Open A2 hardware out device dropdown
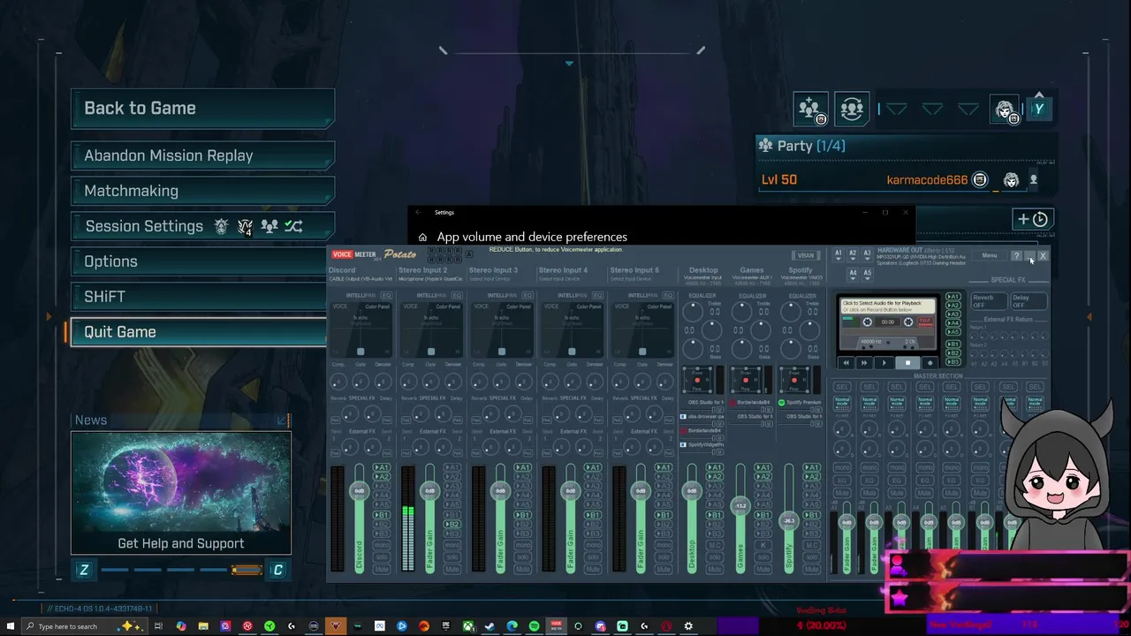1131x636 pixels. 853,255
